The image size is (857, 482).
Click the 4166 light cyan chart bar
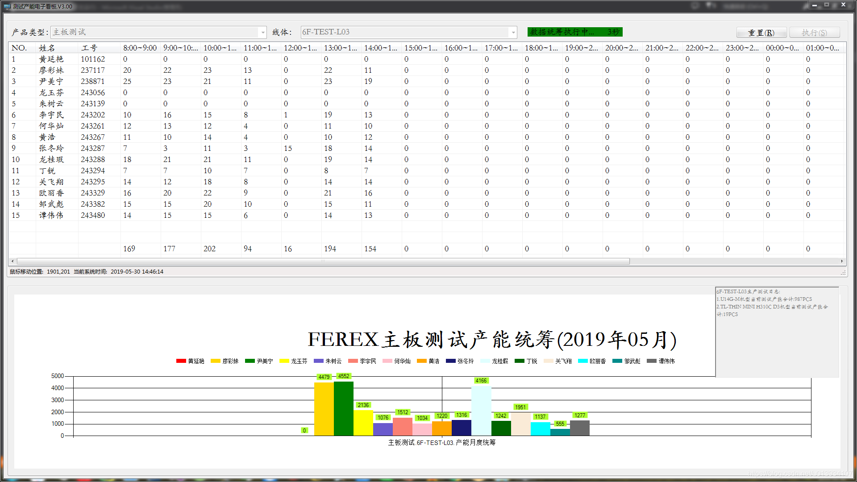481,411
